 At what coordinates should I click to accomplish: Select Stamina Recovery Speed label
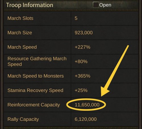pyautogui.click(x=35, y=90)
